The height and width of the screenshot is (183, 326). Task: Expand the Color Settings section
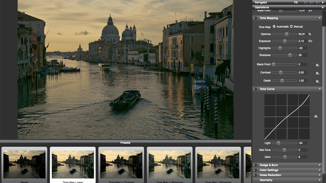(x=320, y=170)
